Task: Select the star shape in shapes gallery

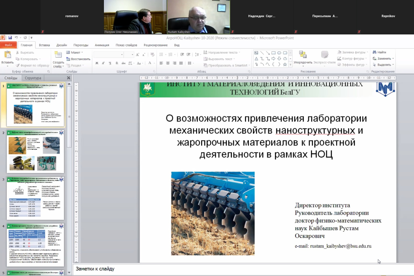Action: 285,64
